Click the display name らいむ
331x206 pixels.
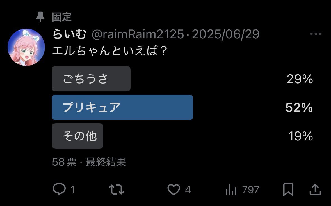69,34
